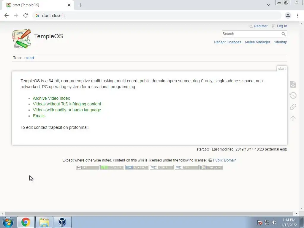Click the Donate badge
Viewport: 304px width, 228px height.
click(112, 167)
